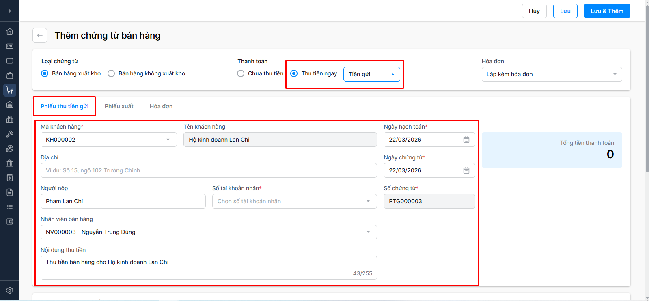
Task: Open the Ngày chứng từ calendar icon
Action: point(466,170)
